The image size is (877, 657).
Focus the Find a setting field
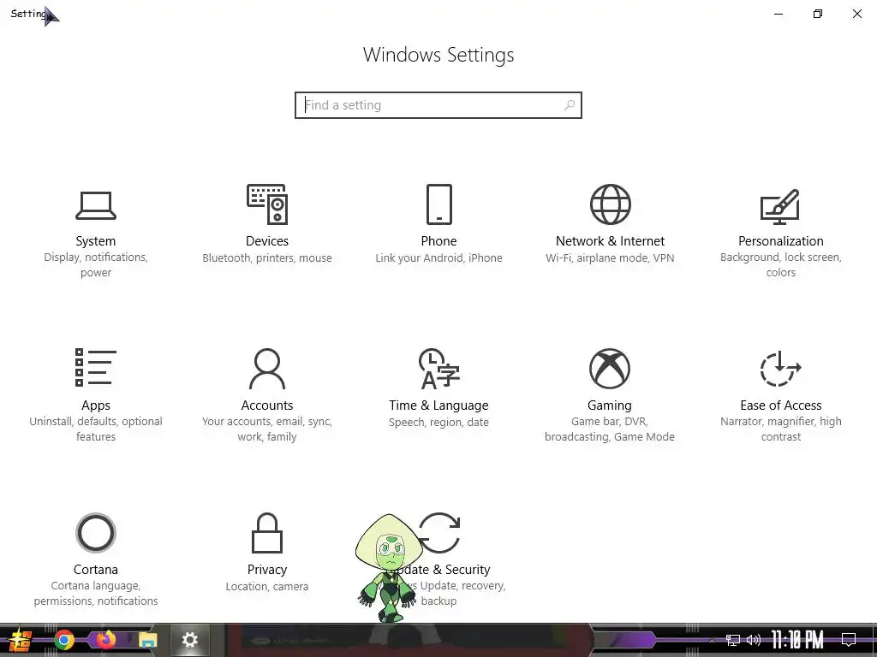click(438, 105)
